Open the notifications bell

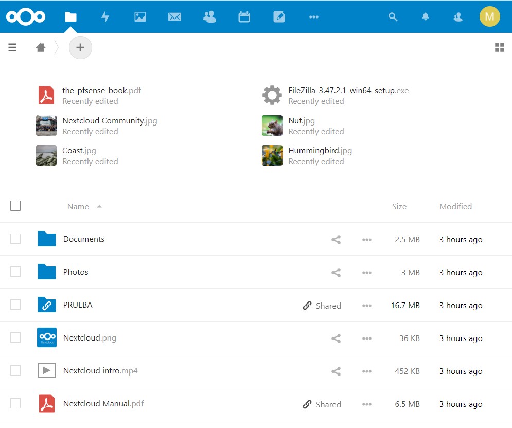425,16
